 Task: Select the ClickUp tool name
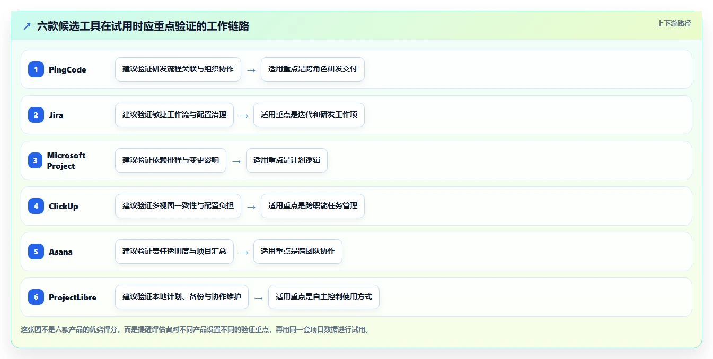[64, 206]
